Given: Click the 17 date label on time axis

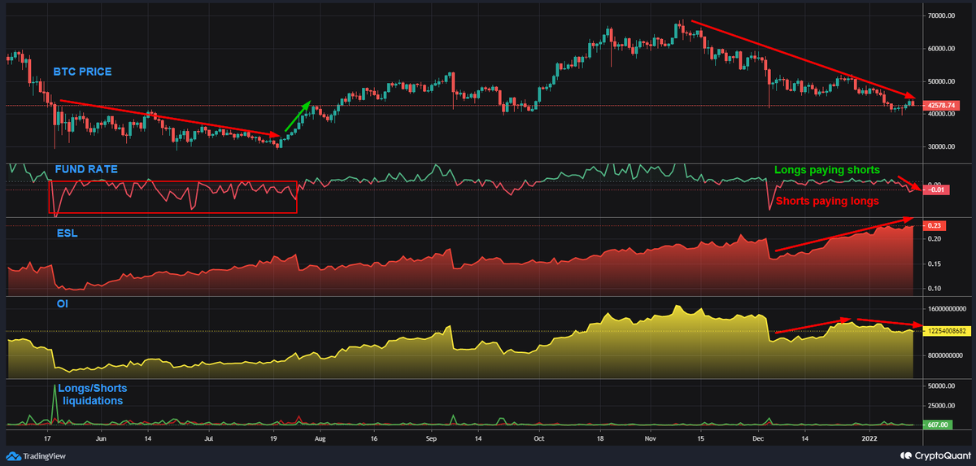Looking at the screenshot, I should (48, 437).
